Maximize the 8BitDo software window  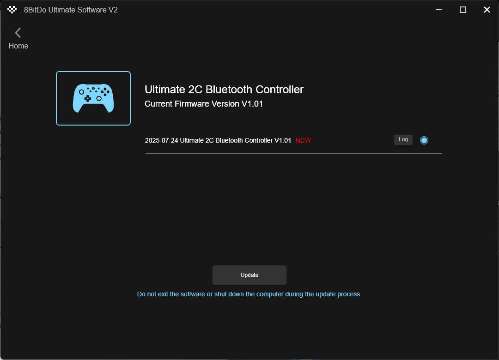(x=463, y=10)
